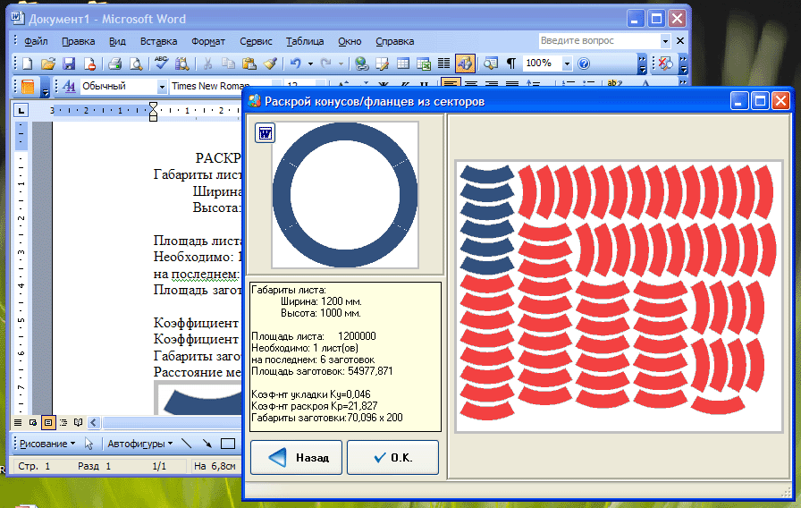The image size is (801, 508).
Task: Expand the style dropdown showing Обычный
Action: 162,87
